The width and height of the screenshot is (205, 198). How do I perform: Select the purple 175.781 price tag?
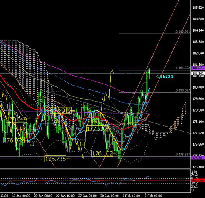pos(198,158)
